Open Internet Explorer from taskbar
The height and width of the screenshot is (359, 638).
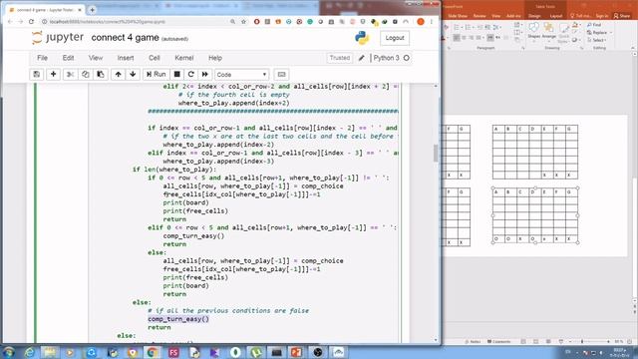(x=29, y=352)
